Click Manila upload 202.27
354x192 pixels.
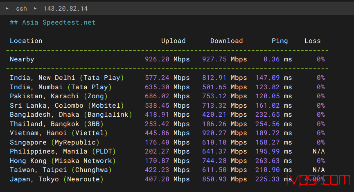click(x=157, y=151)
